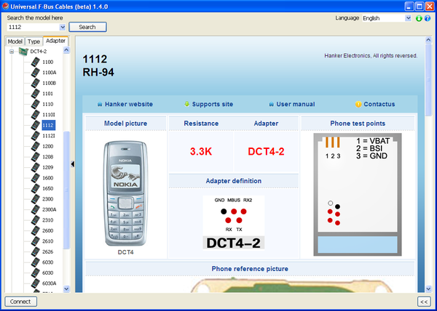
Task: Switch to the Type tab
Action: 34,41
